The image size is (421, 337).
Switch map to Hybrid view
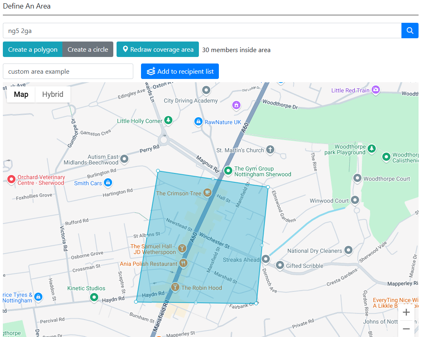coord(53,94)
